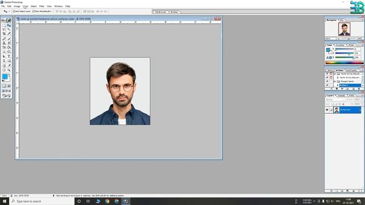Click Jump to ImageReady button
The width and height of the screenshot is (365, 205).
(6, 96)
